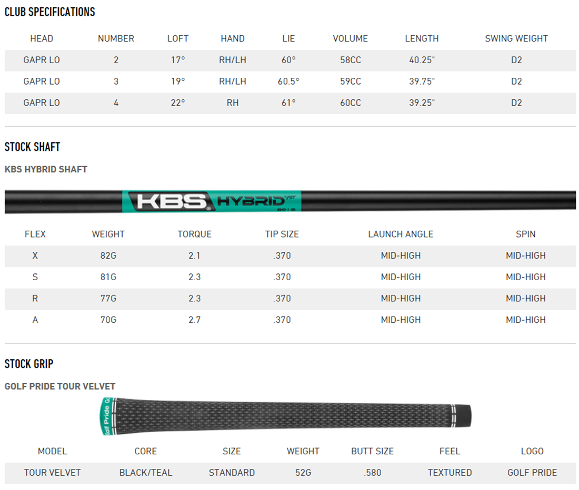
Task: Click ".370" tip size in the X flex row
Action: [282, 256]
